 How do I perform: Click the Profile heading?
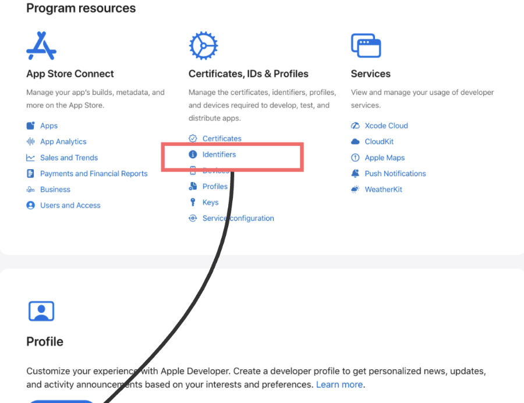point(45,341)
